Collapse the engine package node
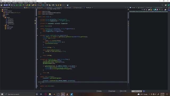 4,17
